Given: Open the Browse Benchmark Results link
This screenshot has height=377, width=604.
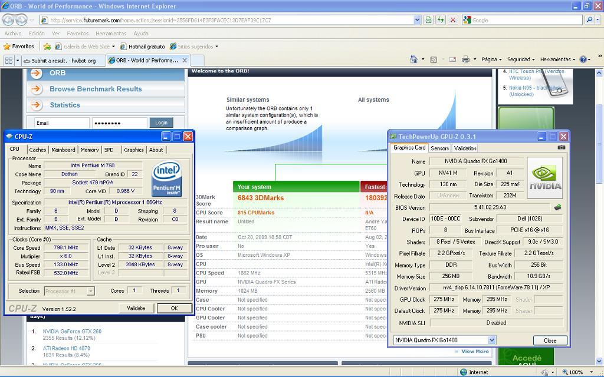Looking at the screenshot, I should pos(96,89).
